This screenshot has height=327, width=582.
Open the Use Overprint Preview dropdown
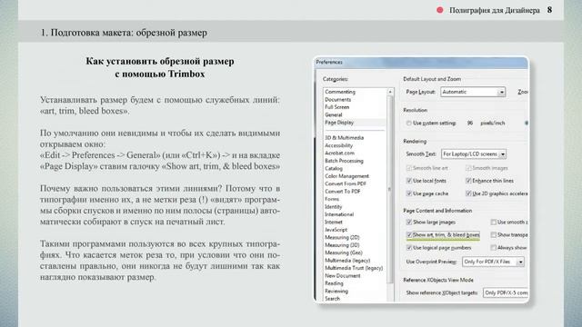click(x=493, y=262)
